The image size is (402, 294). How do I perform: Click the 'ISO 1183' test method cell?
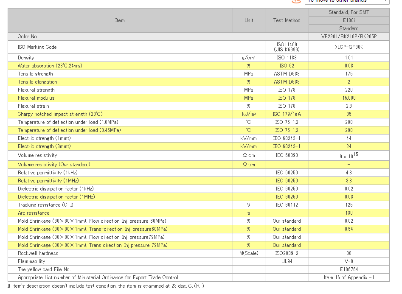tap(287, 58)
